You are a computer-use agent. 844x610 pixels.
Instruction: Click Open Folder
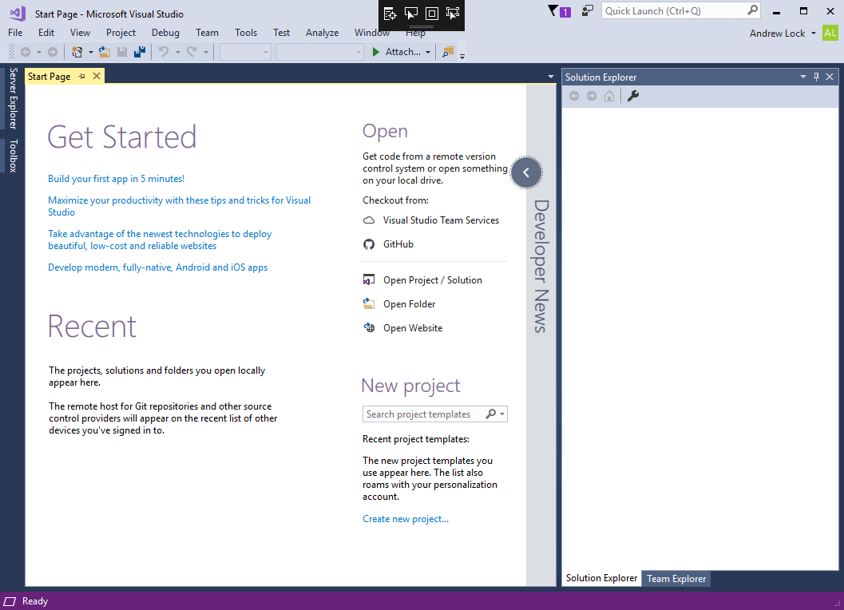click(x=399, y=304)
